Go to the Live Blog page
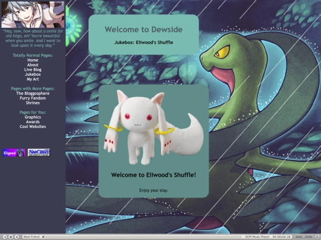This screenshot has width=321, height=240. 33,69
